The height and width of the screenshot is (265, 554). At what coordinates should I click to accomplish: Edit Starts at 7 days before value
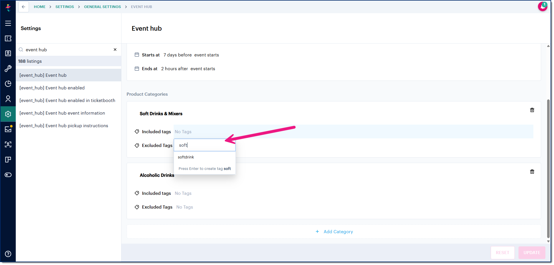(178, 55)
